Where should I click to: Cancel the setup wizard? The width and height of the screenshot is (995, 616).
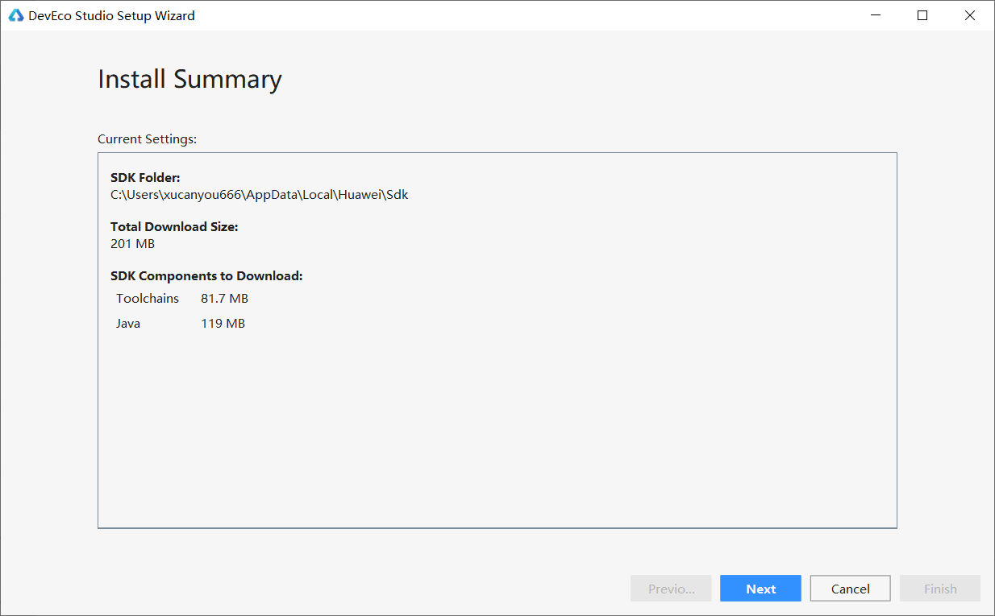pos(850,589)
